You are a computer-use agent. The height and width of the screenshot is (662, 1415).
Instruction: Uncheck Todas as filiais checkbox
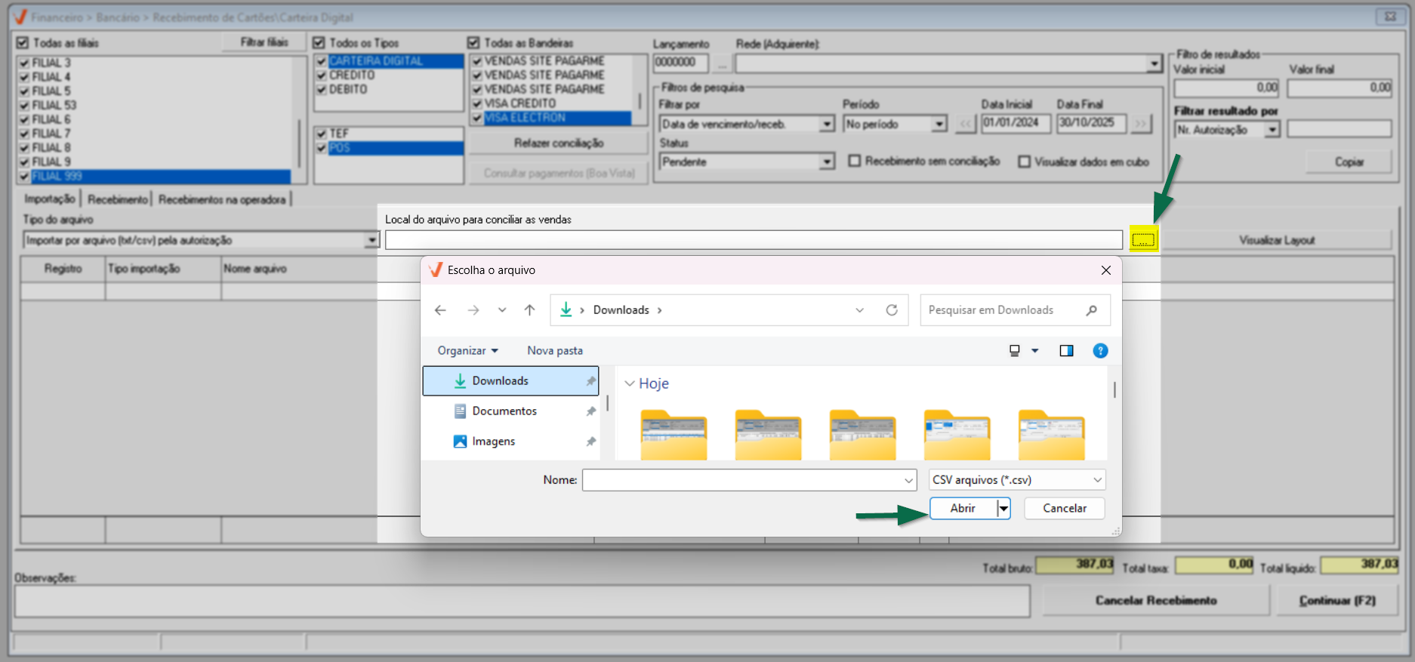click(23, 43)
